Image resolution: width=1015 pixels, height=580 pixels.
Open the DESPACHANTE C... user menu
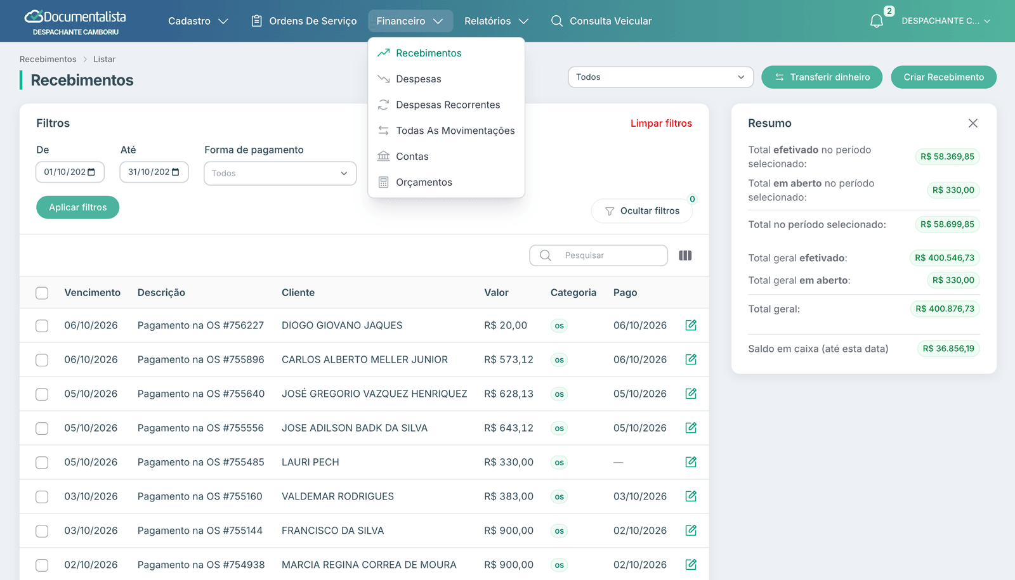click(945, 21)
